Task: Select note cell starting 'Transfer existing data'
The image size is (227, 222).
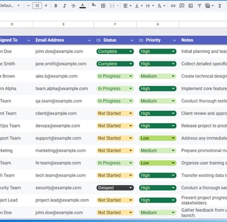Action: (203, 175)
